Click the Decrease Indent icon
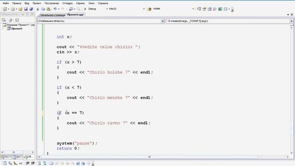 point(28,163)
